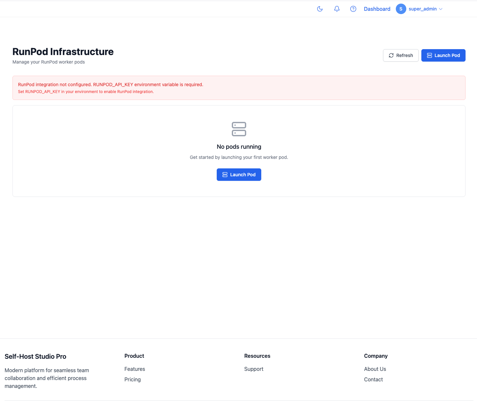
Task: Open the Features footer link
Action: [x=135, y=369]
